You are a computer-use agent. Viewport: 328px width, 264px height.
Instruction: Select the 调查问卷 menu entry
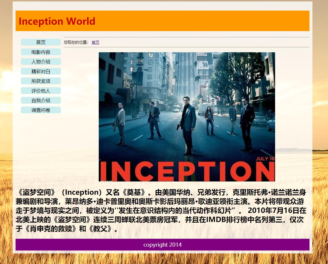point(41,110)
